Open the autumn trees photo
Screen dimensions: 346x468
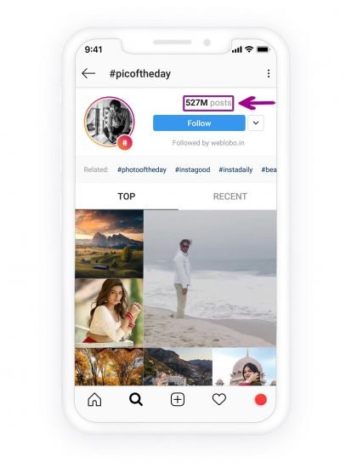[109, 367]
